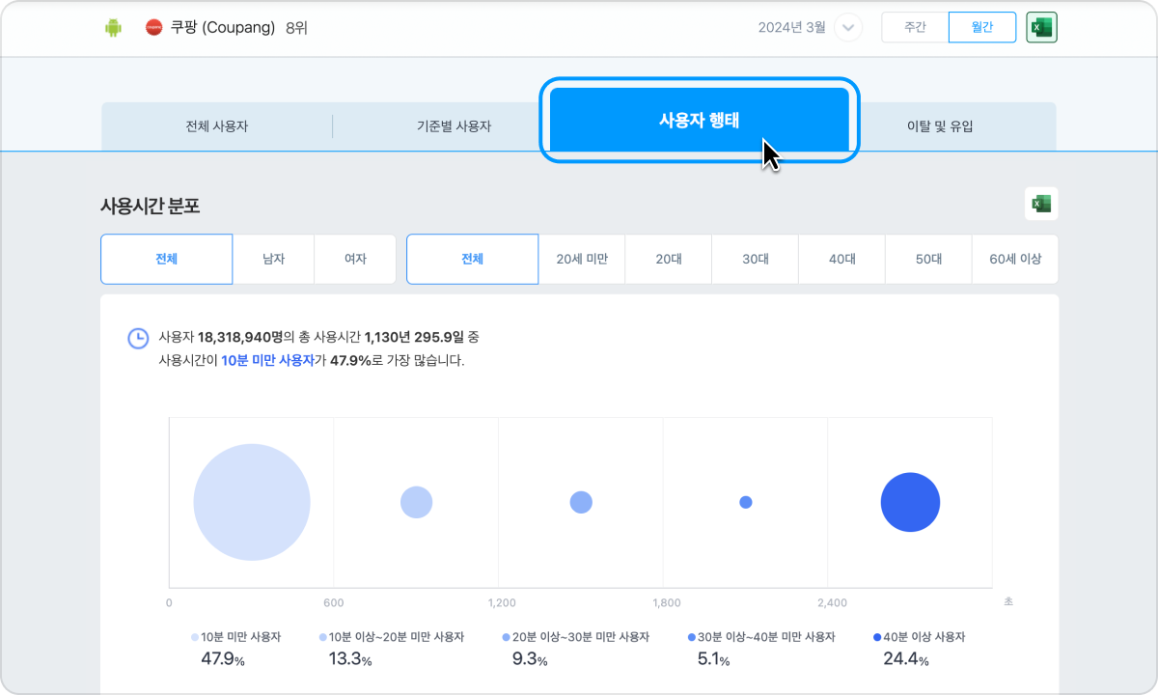The width and height of the screenshot is (1158, 695).
Task: Click the red Coupang app logo
Action: tap(154, 28)
